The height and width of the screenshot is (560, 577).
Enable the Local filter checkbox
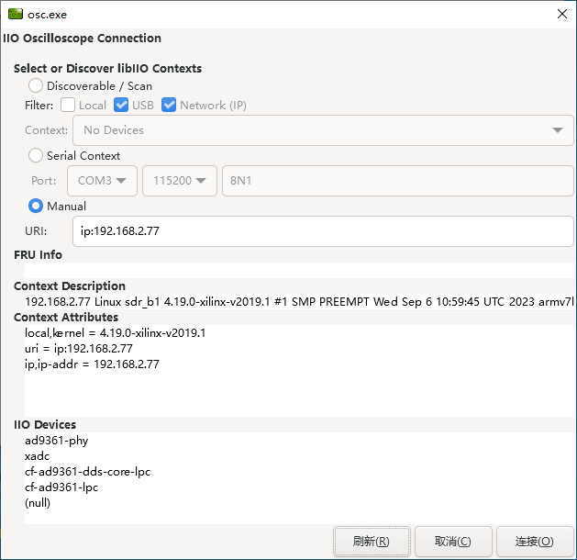[69, 105]
